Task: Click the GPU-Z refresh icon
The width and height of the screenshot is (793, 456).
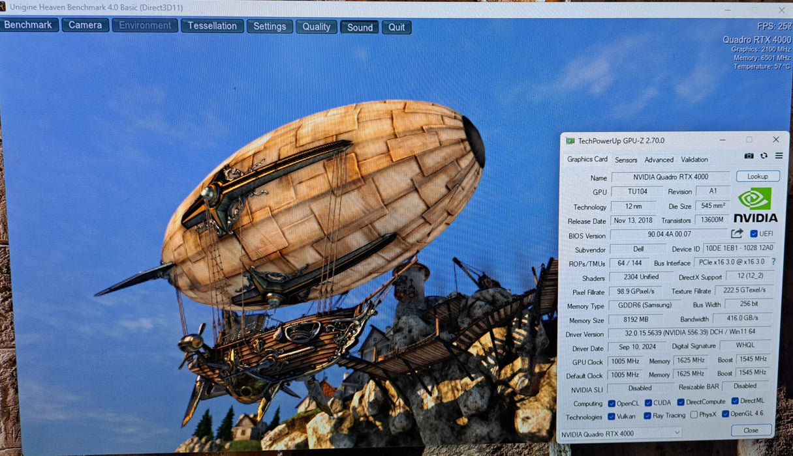Action: (764, 156)
